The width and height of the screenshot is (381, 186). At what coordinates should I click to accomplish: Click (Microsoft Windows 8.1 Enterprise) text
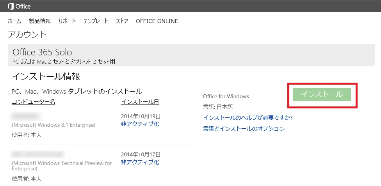click(x=53, y=125)
